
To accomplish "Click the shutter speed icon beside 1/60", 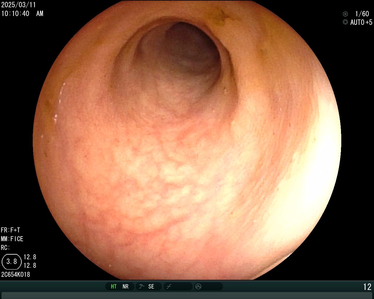I will click(345, 14).
